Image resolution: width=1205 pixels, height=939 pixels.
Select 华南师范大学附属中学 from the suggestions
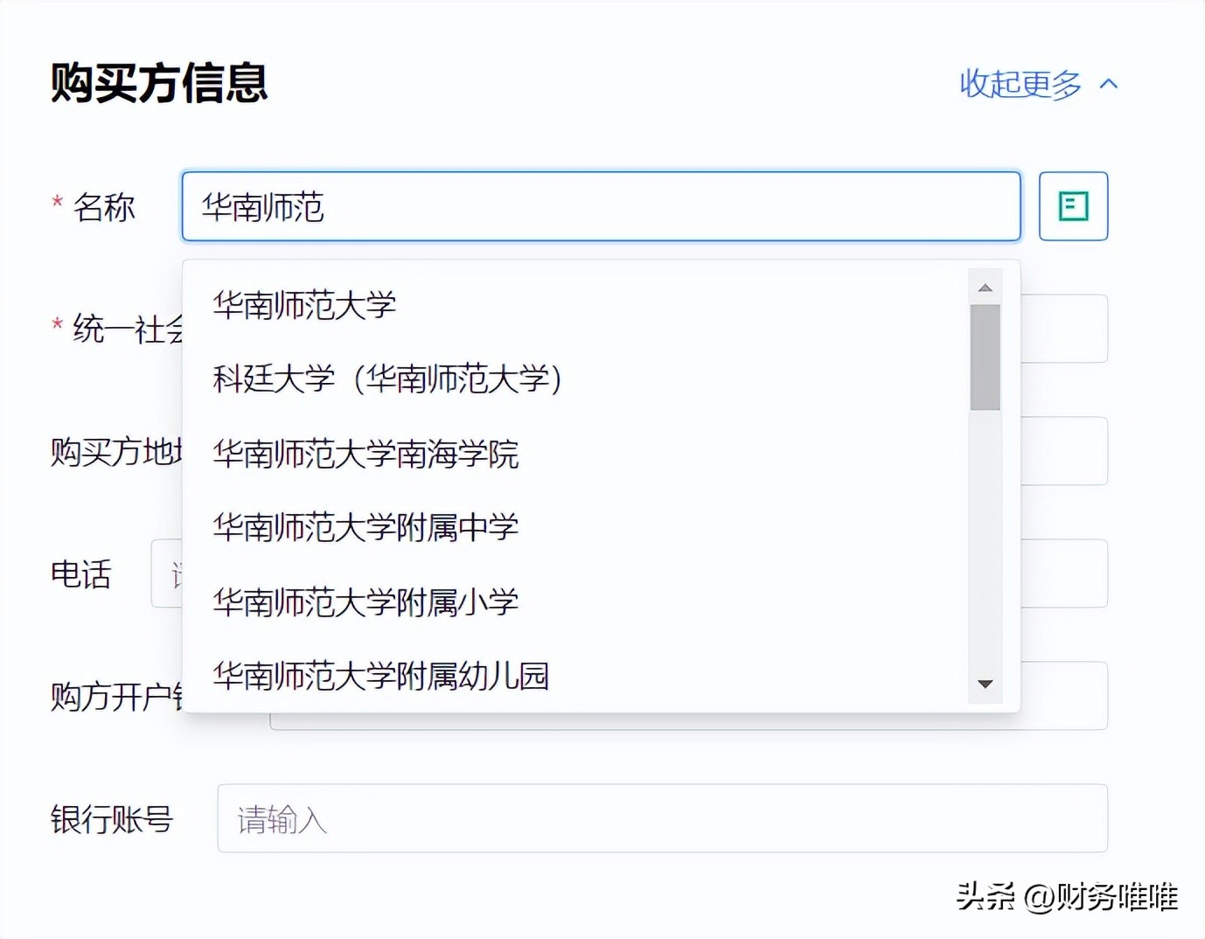tap(366, 527)
